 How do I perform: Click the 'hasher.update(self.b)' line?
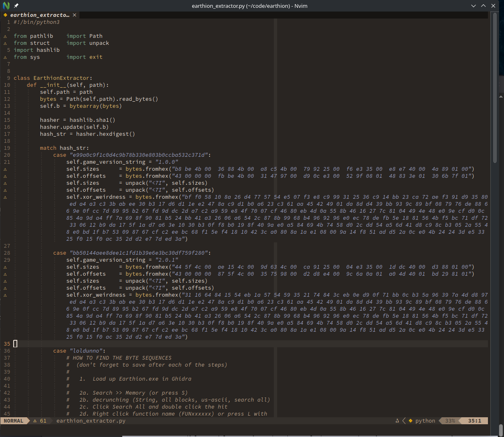click(75, 127)
